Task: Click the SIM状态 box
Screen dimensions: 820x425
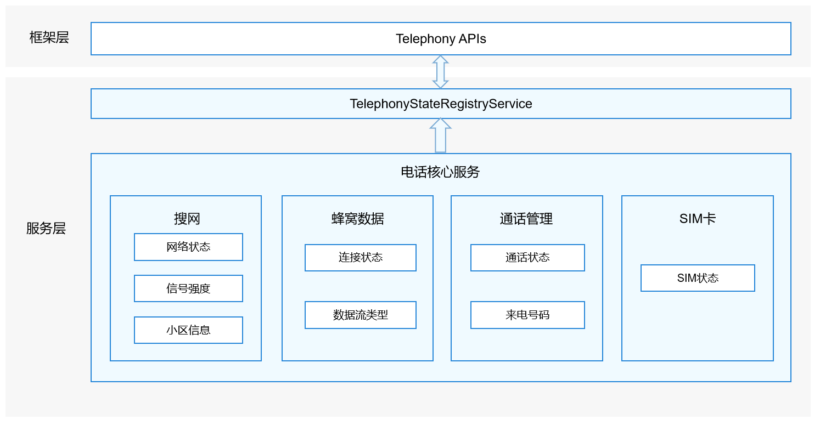Action: tap(698, 278)
